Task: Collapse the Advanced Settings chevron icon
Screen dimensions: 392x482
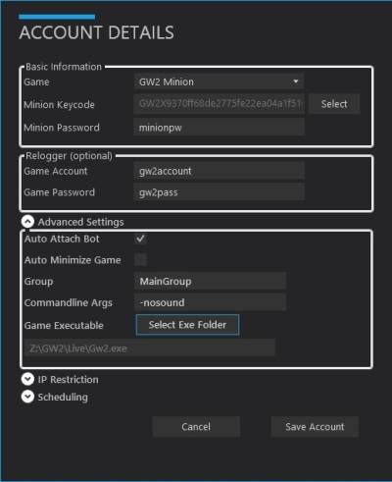Action: [x=27, y=222]
